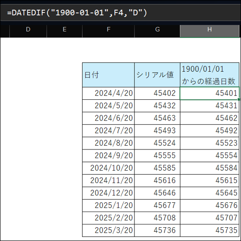Click the elapsed days cell 45735

tap(209, 230)
